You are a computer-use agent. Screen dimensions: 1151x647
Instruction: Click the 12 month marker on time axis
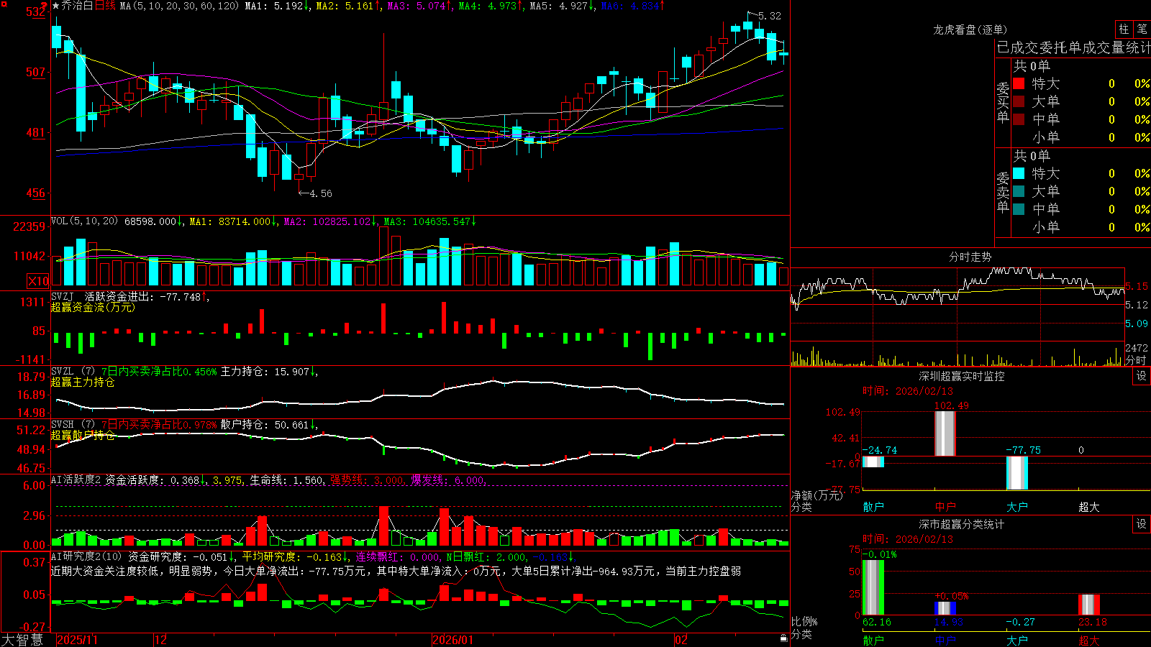click(x=161, y=640)
